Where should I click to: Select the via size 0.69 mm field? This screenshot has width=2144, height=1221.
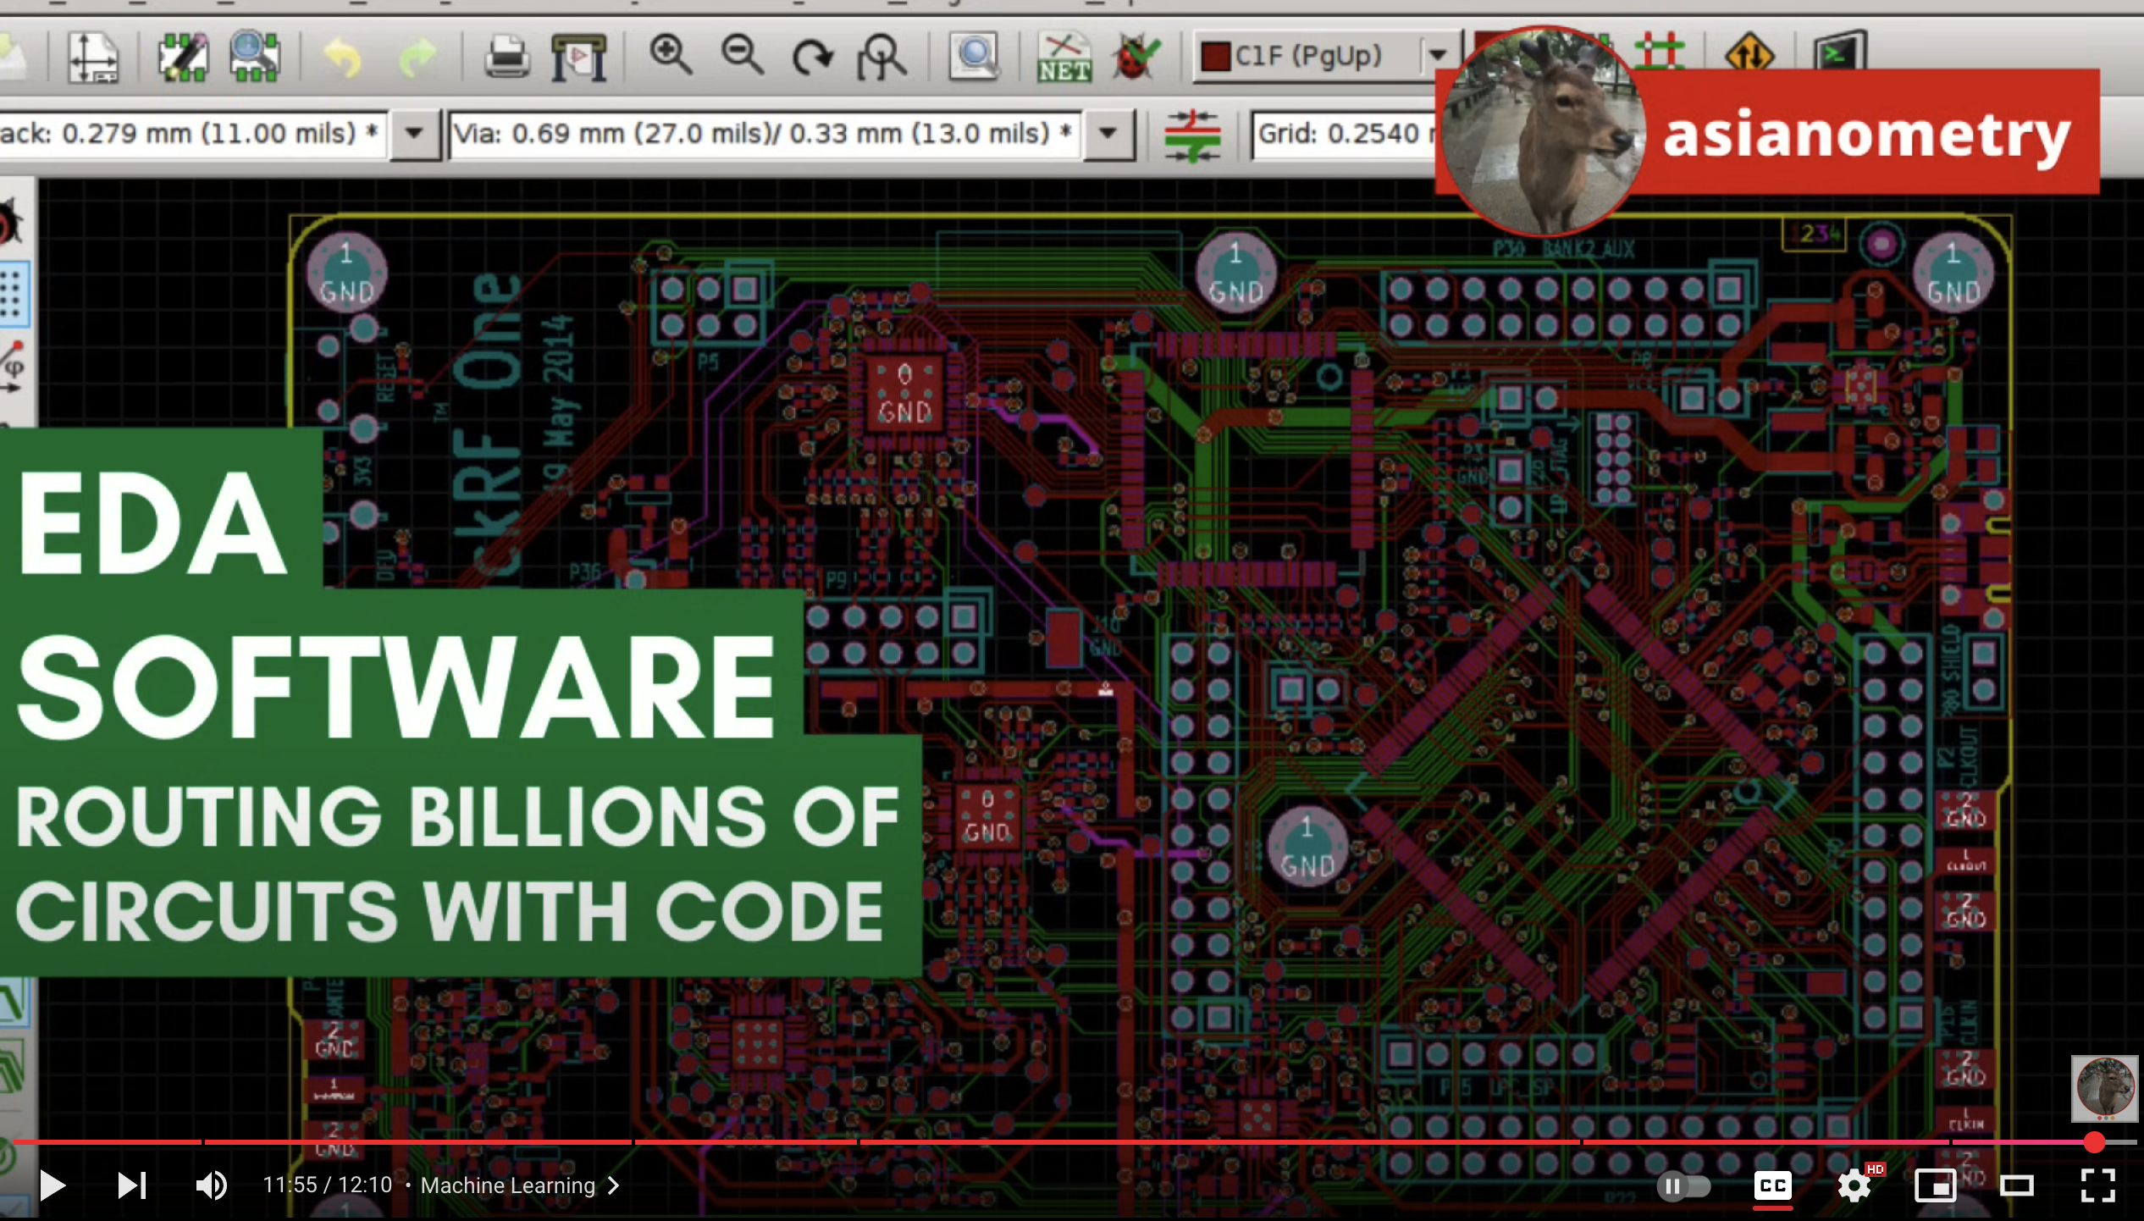[x=765, y=134]
